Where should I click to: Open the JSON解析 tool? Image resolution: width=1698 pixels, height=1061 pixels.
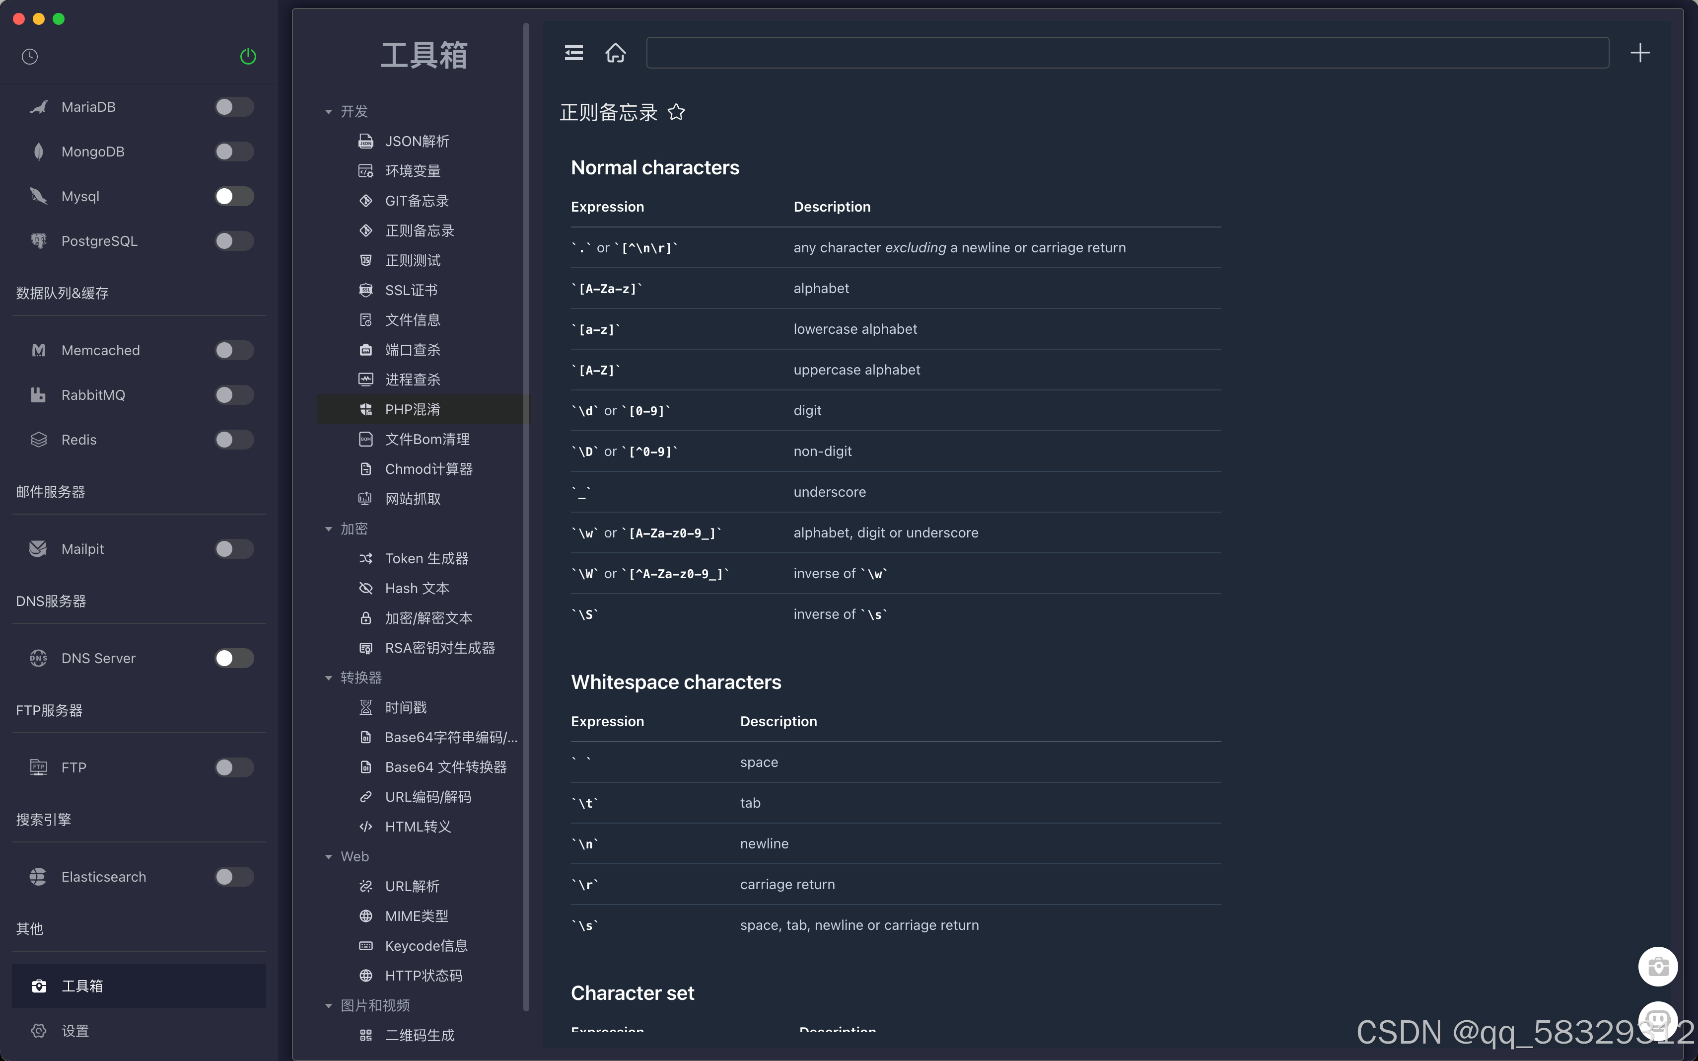tap(417, 141)
